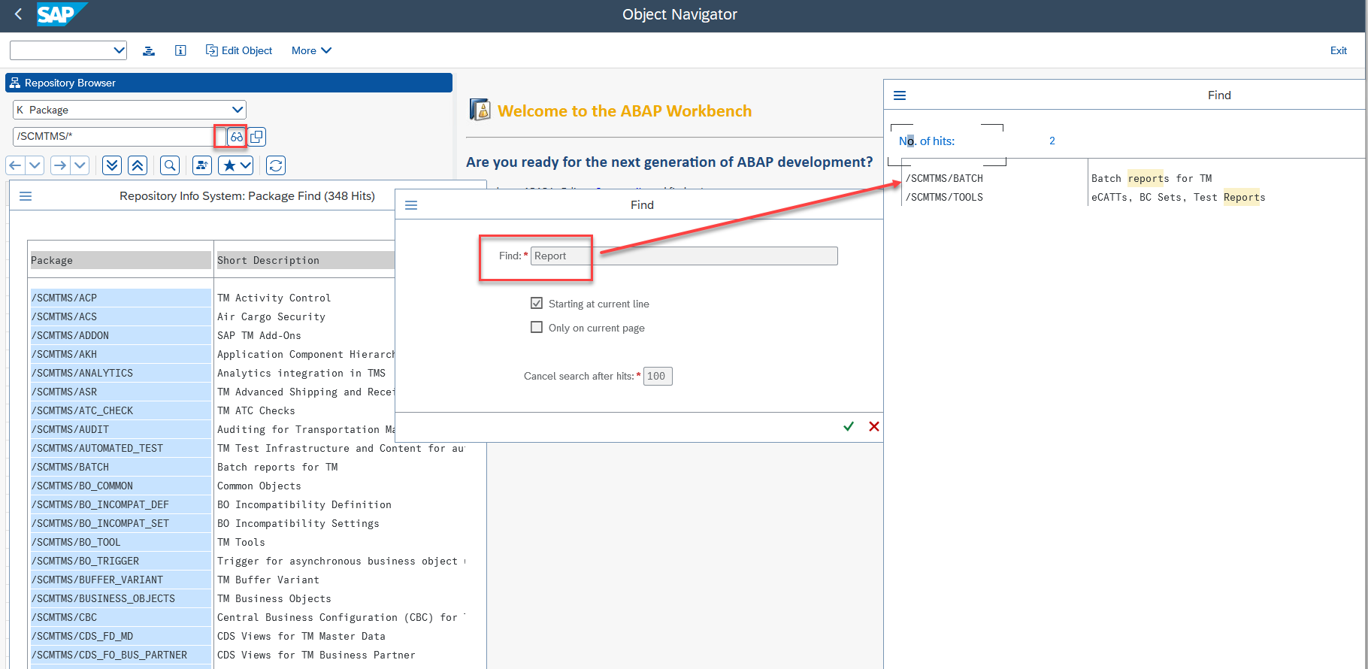Open the display object list icon in the top toolbar
Viewport: 1368px width, 669px height.
pos(149,50)
